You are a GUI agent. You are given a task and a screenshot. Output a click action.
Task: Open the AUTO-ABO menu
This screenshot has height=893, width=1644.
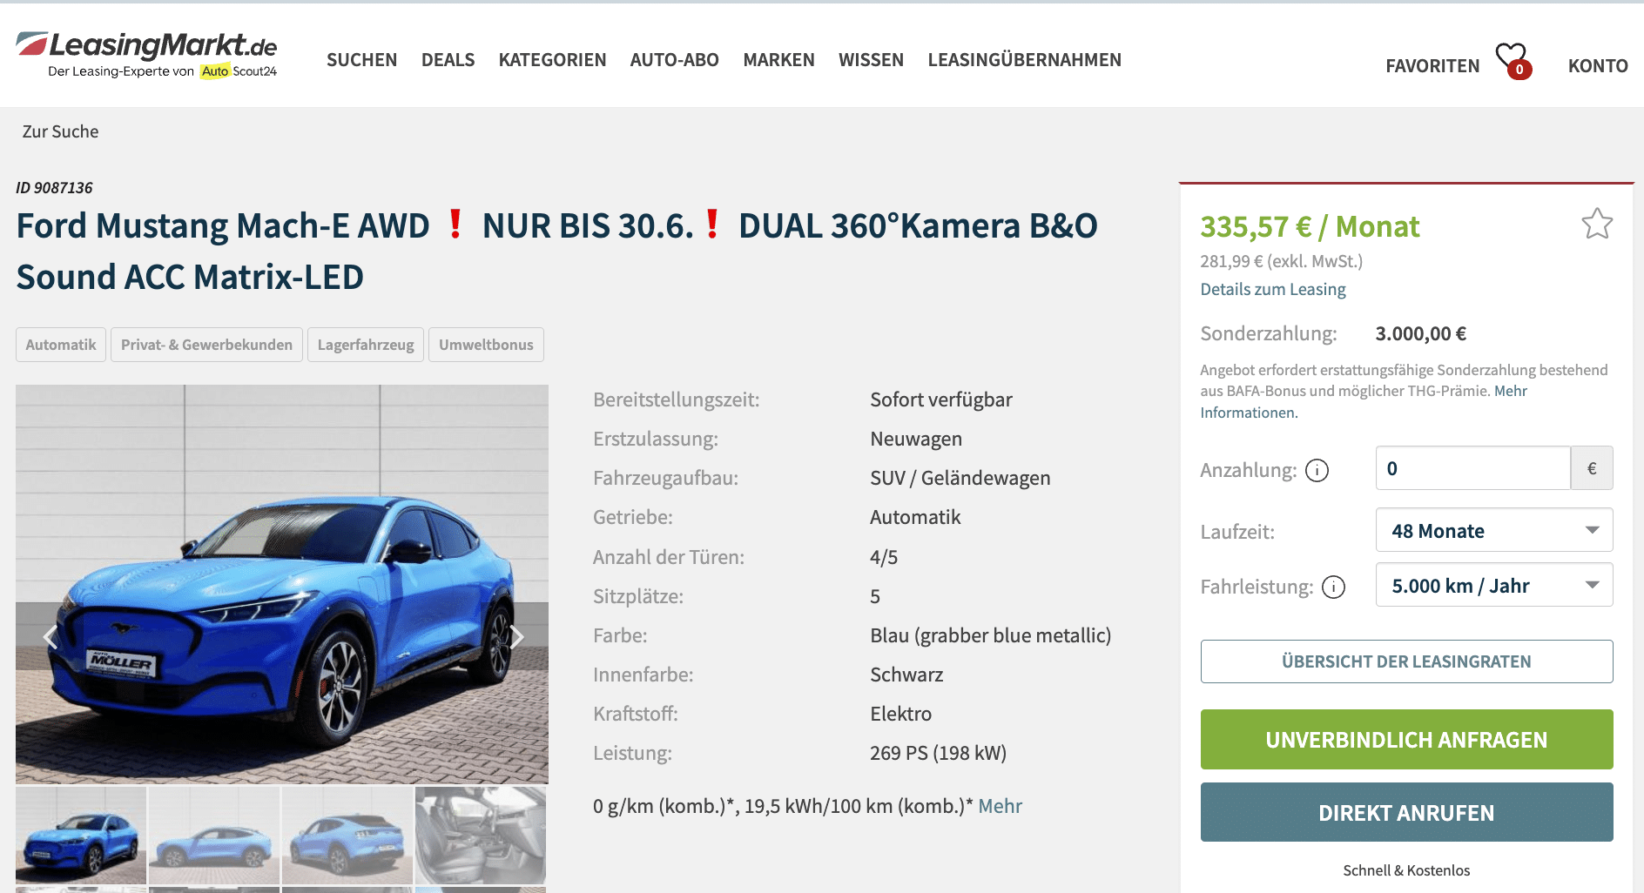(674, 60)
